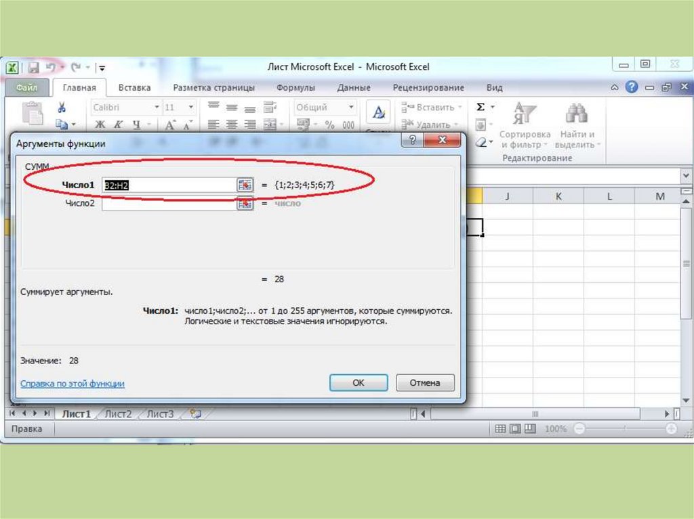Click the Save icon in quick access toolbar
This screenshot has width=694, height=519.
pyautogui.click(x=34, y=68)
